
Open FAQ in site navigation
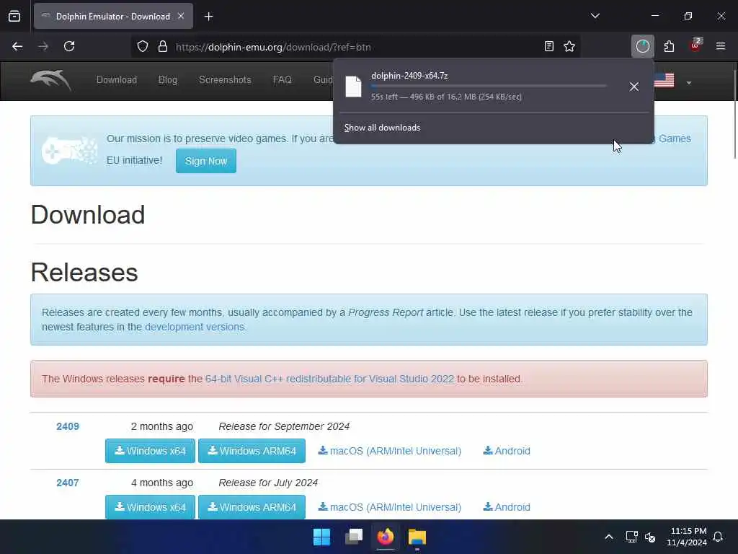tap(282, 79)
